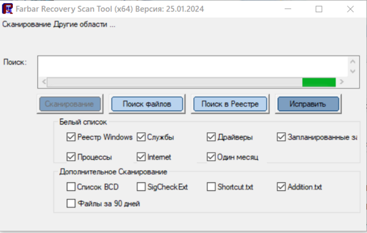The height and width of the screenshot is (233, 367).
Task: Click the Farbar app icon in title bar
Action: pyautogui.click(x=7, y=9)
